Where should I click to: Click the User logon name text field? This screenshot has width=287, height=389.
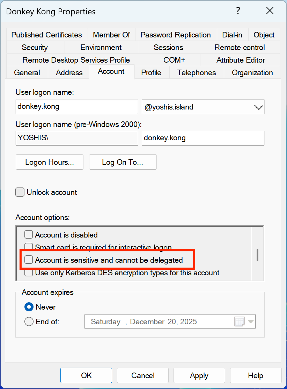pos(77,107)
